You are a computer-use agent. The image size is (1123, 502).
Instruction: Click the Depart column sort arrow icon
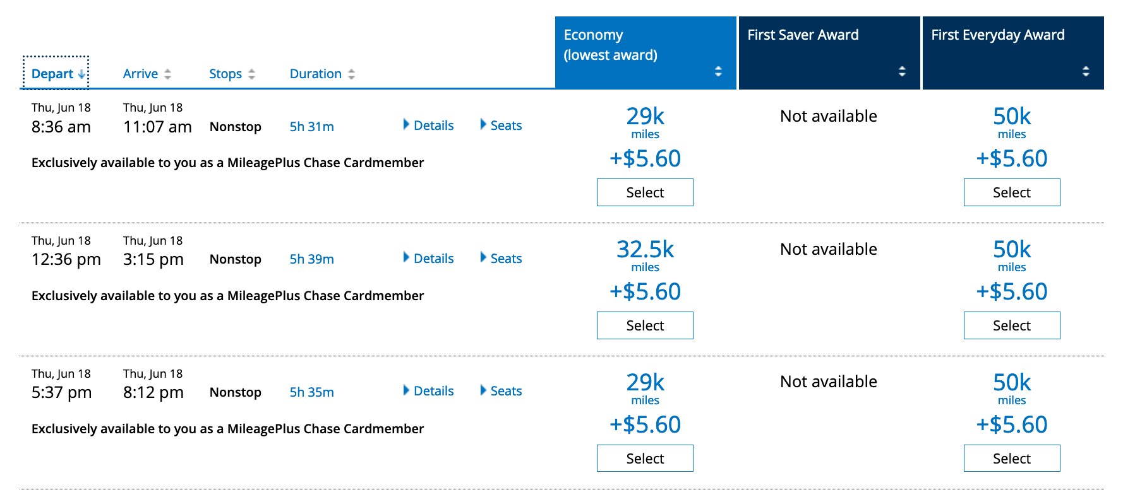coord(81,74)
